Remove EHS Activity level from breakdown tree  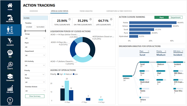click(182, 51)
